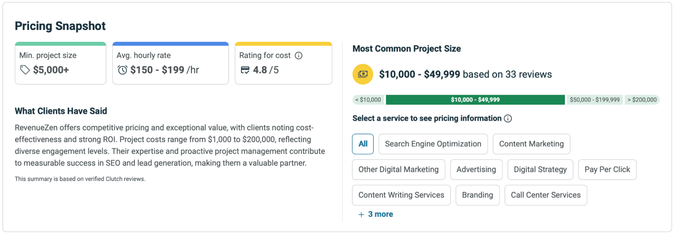The width and height of the screenshot is (675, 234).
Task: Select Content Writing Services filter
Action: point(401,195)
